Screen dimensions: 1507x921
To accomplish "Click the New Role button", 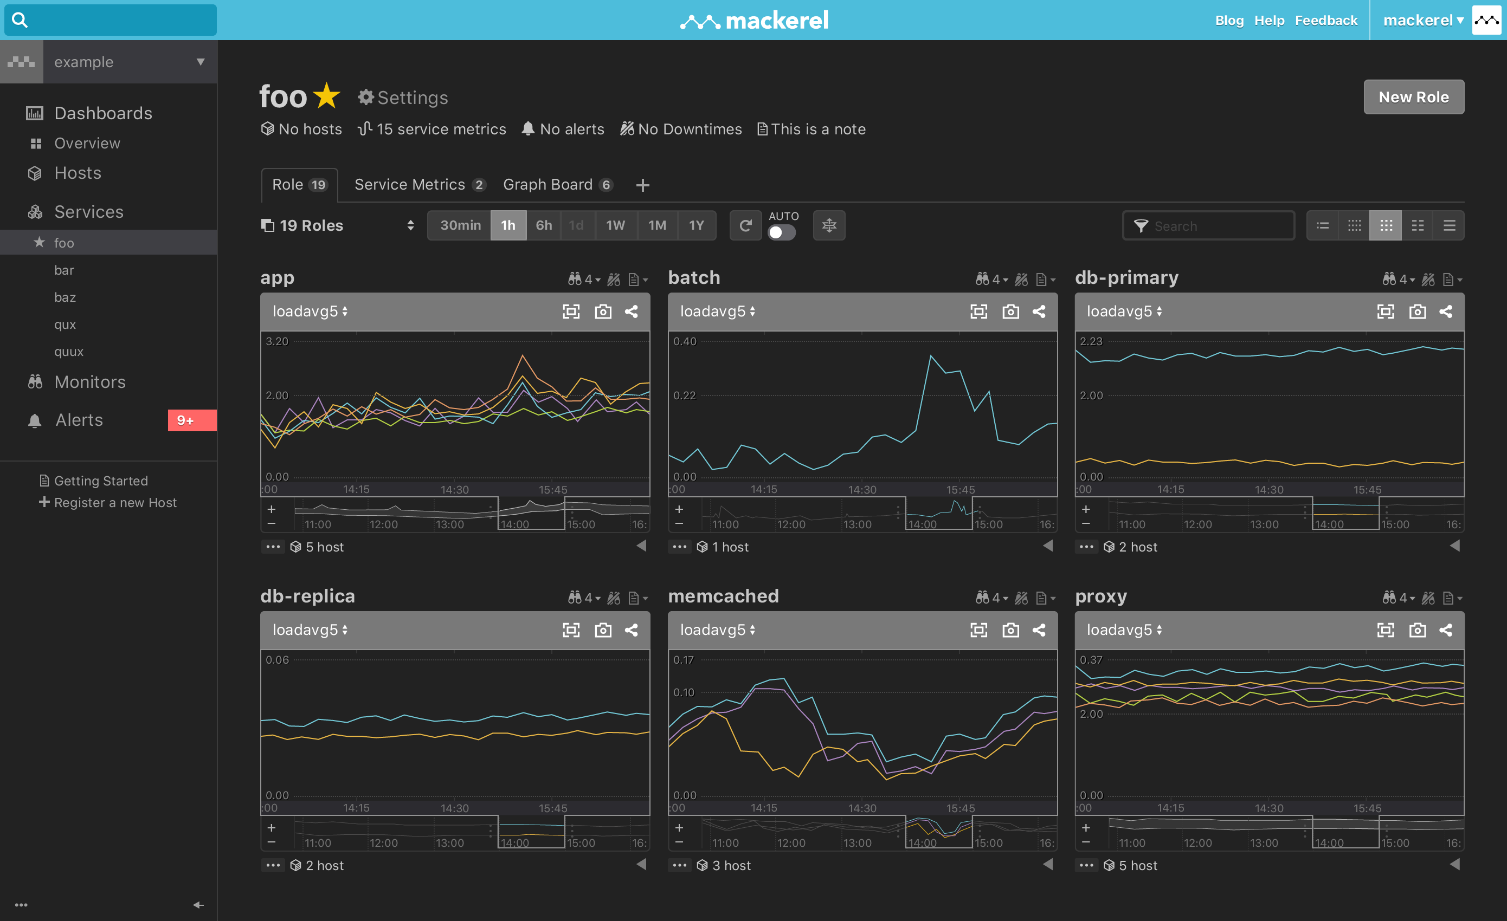I will (1413, 97).
